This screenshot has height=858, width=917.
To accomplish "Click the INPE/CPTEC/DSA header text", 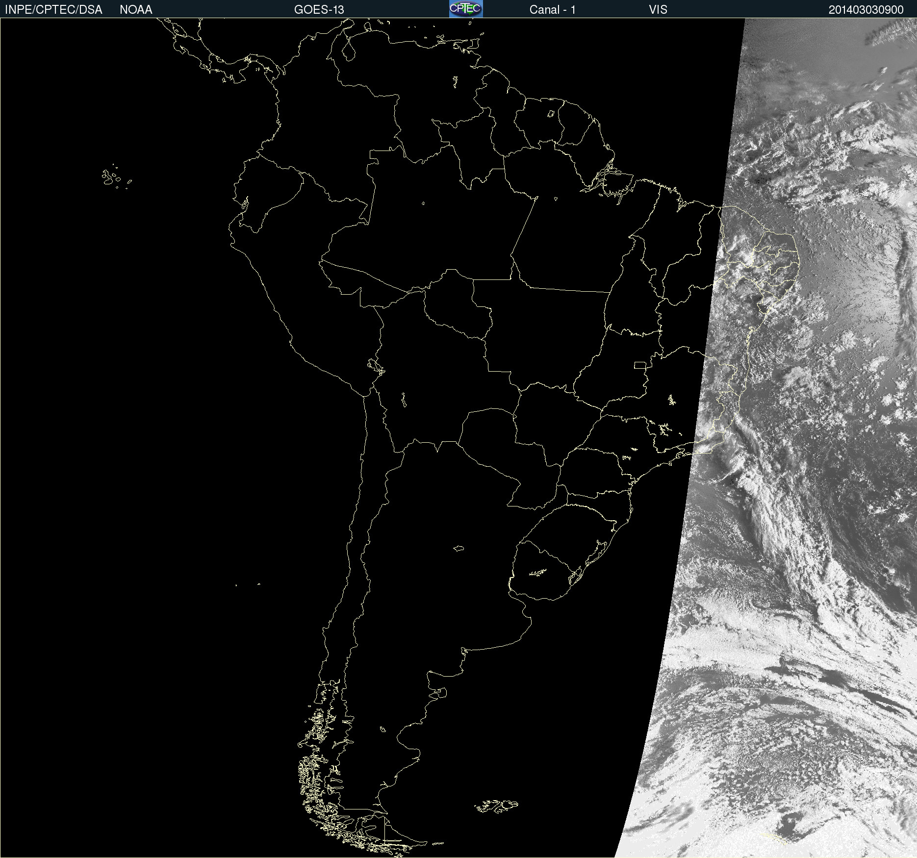I will pyautogui.click(x=53, y=10).
